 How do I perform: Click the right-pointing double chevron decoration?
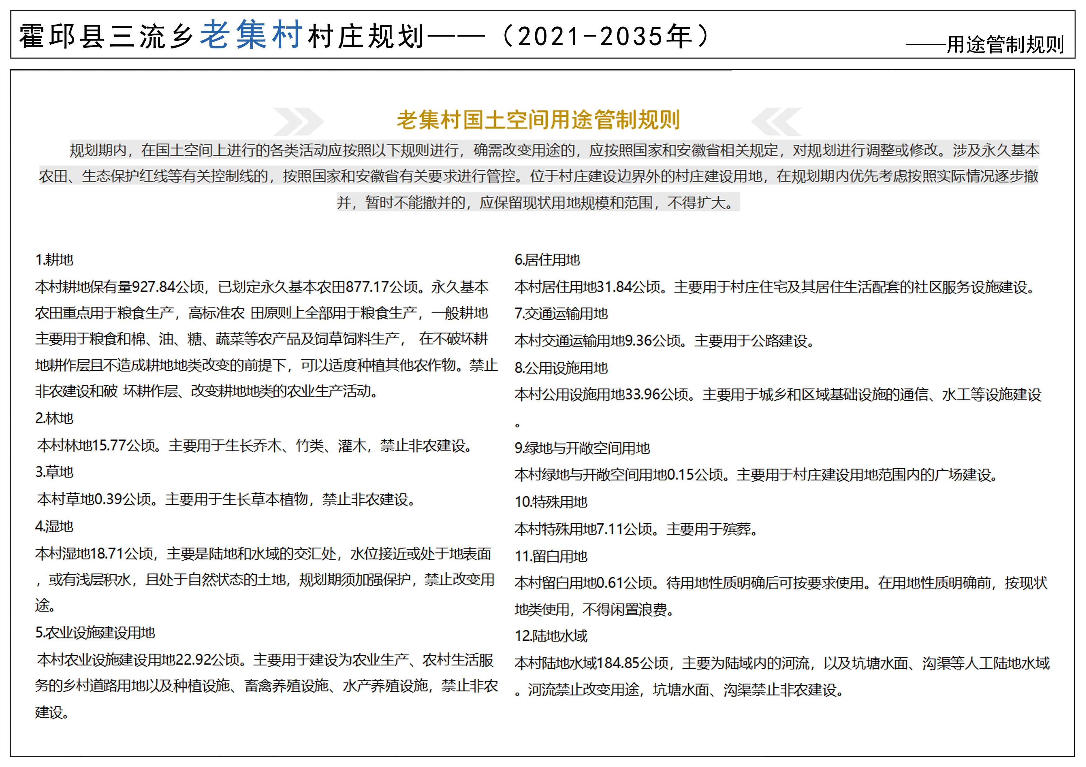pos(299,121)
